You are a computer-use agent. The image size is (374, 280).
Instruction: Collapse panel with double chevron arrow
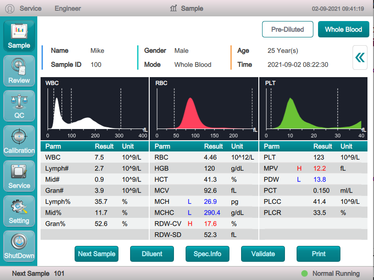tap(360, 57)
